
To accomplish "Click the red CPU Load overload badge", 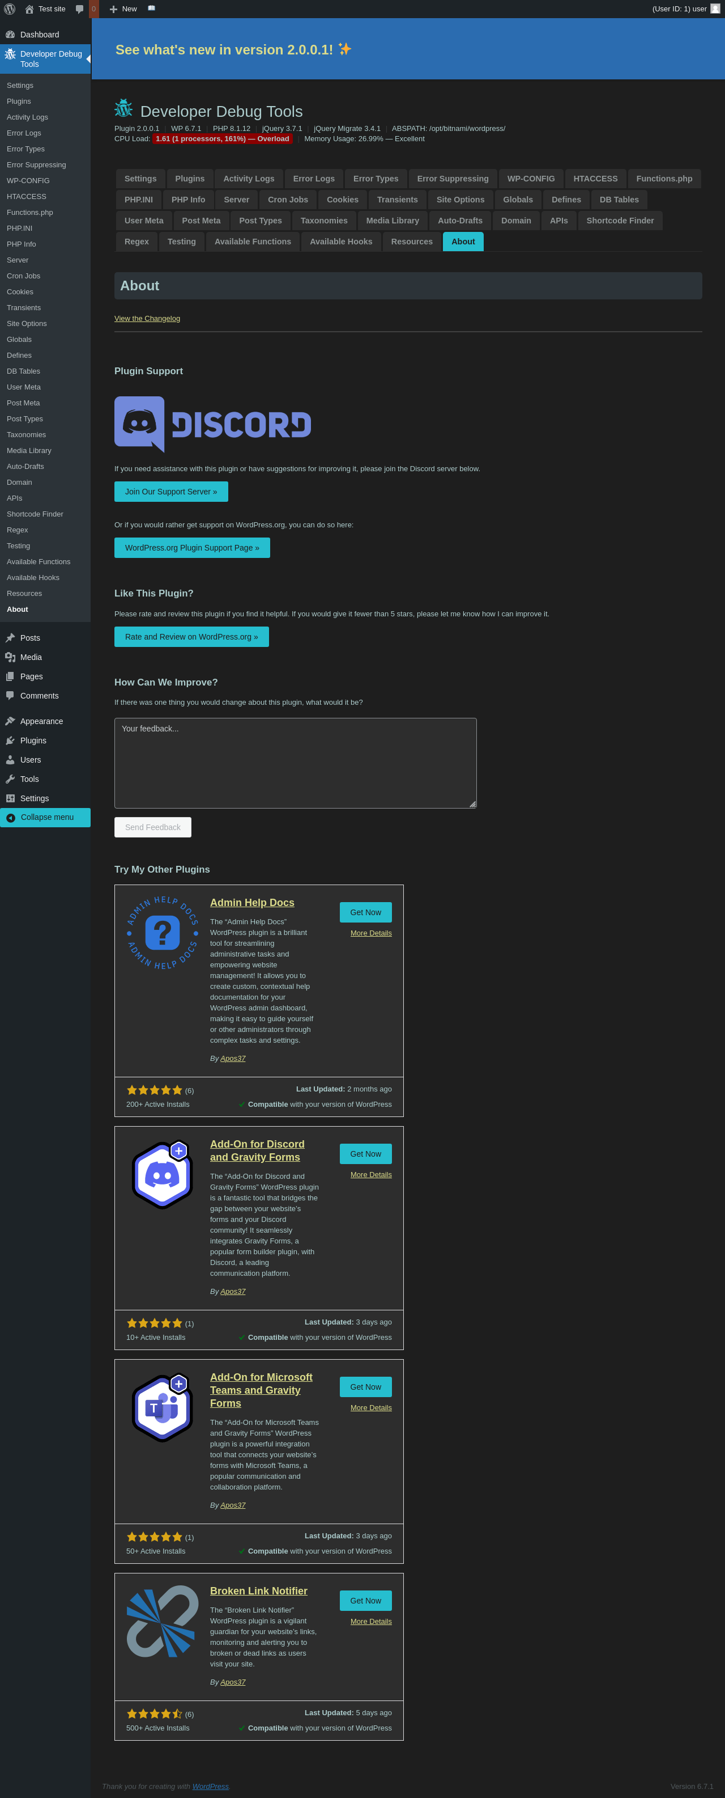I will click(x=223, y=139).
